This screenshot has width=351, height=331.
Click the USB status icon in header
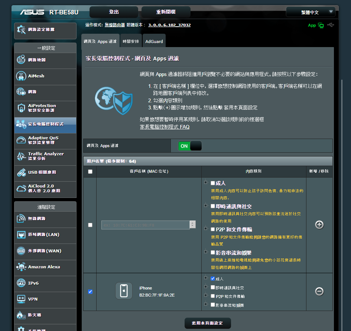pyautogui.click(x=331, y=25)
